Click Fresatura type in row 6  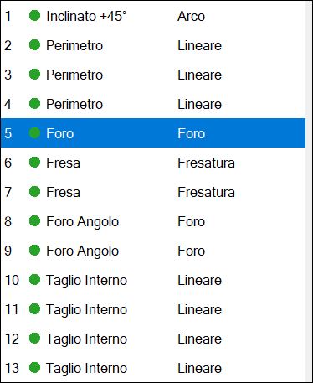pos(206,163)
